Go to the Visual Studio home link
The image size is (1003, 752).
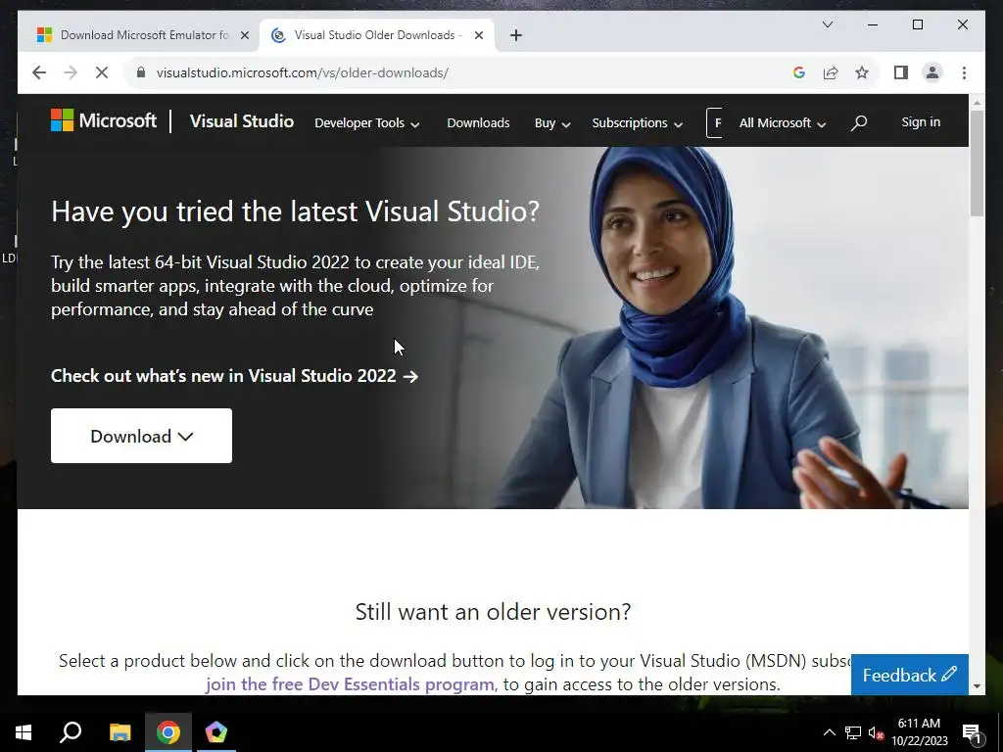tap(242, 121)
